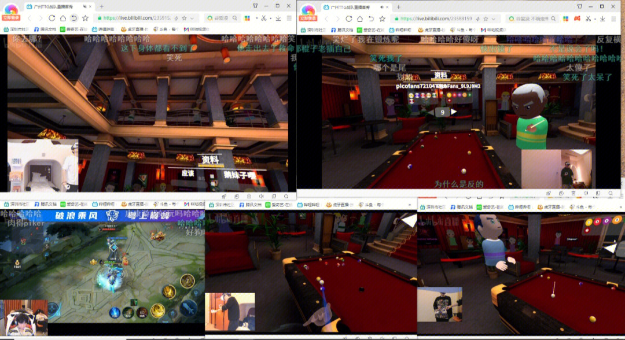Go forward in the top-left browser window

tap(41, 18)
